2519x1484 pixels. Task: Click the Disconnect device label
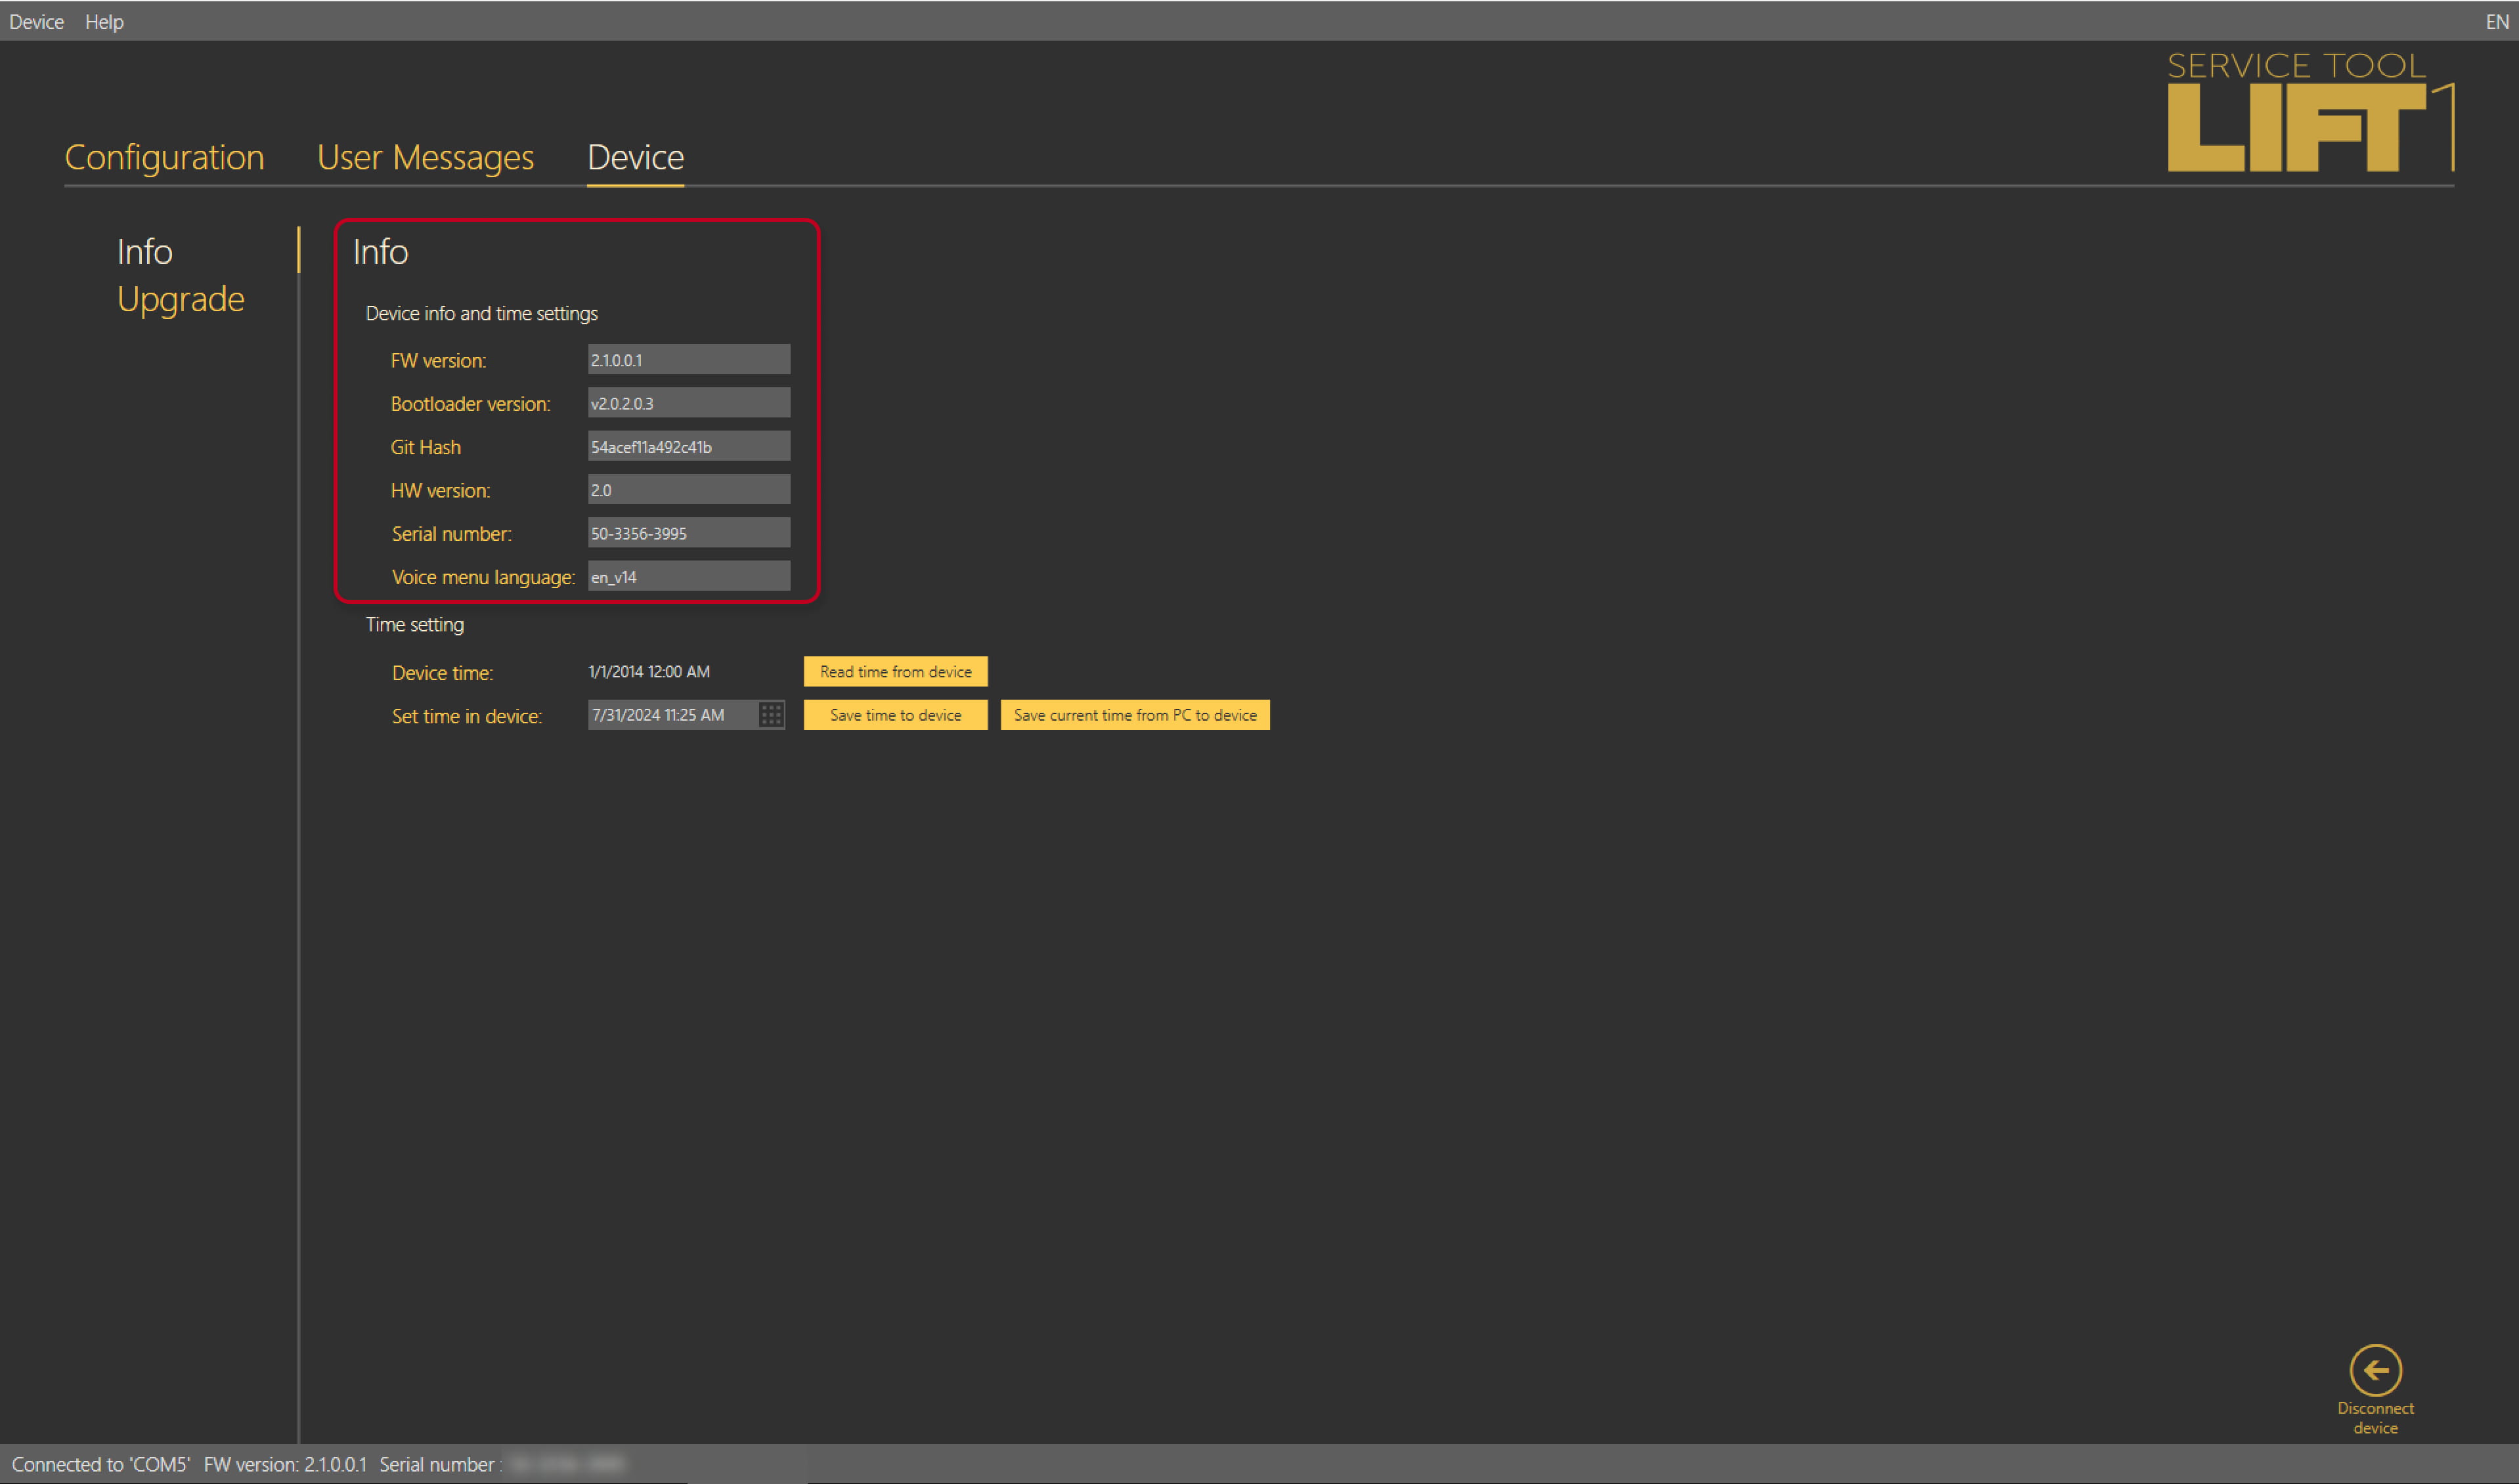tap(2375, 1417)
